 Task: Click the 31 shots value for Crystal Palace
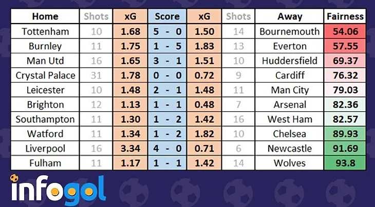(x=97, y=76)
